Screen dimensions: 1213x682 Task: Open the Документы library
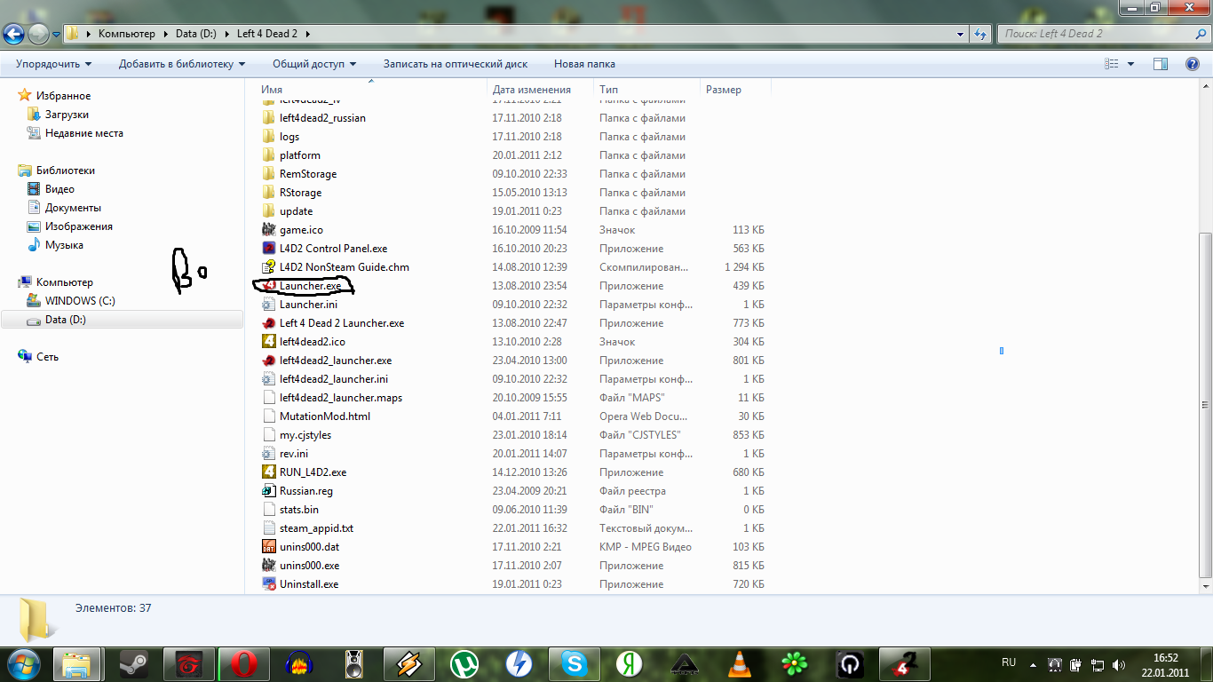[73, 208]
